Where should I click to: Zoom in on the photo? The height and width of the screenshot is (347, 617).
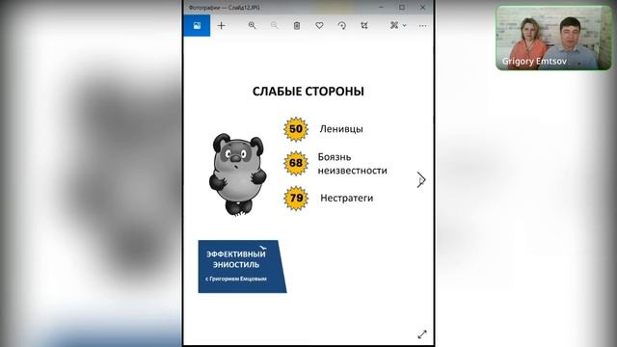(x=252, y=26)
